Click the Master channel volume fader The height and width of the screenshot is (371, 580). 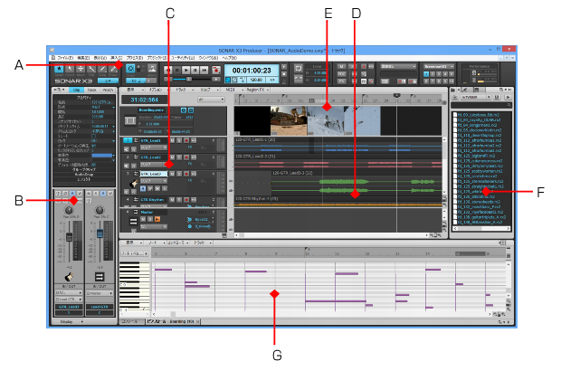pyautogui.click(x=100, y=233)
